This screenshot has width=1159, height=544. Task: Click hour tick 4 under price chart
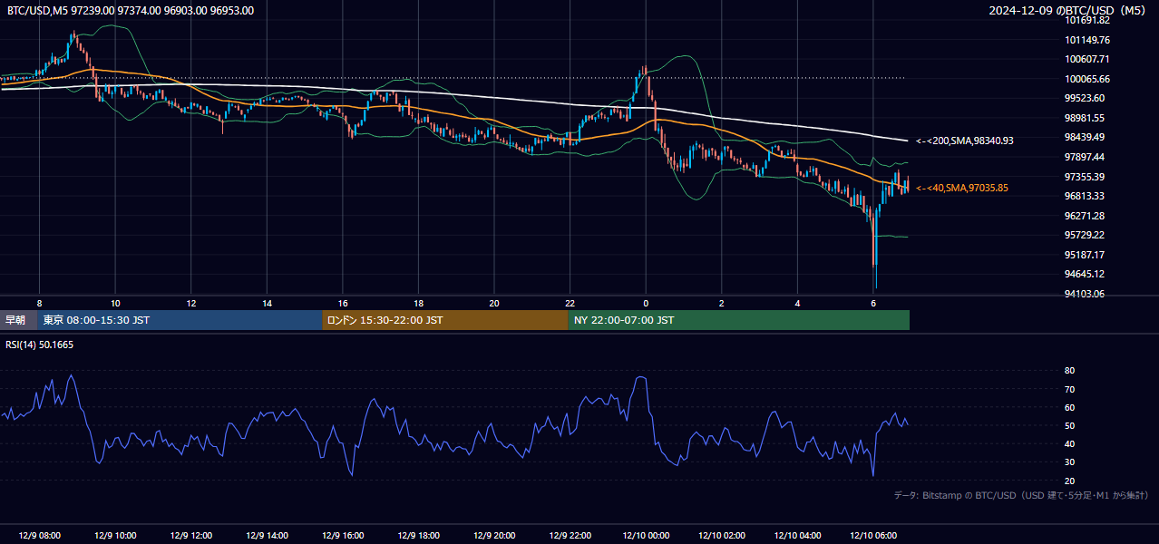coord(797,303)
